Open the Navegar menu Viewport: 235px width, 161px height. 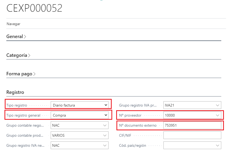13,24
